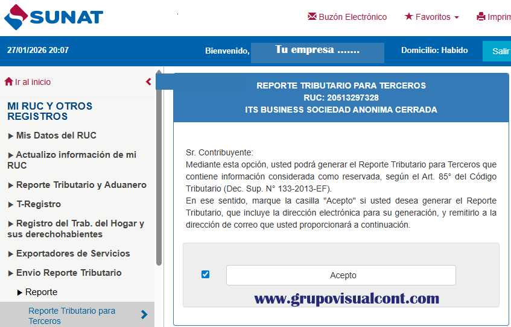Expand Reporte Tributario y Aduanero triangle
This screenshot has width=511, height=327.
pyautogui.click(x=10, y=185)
